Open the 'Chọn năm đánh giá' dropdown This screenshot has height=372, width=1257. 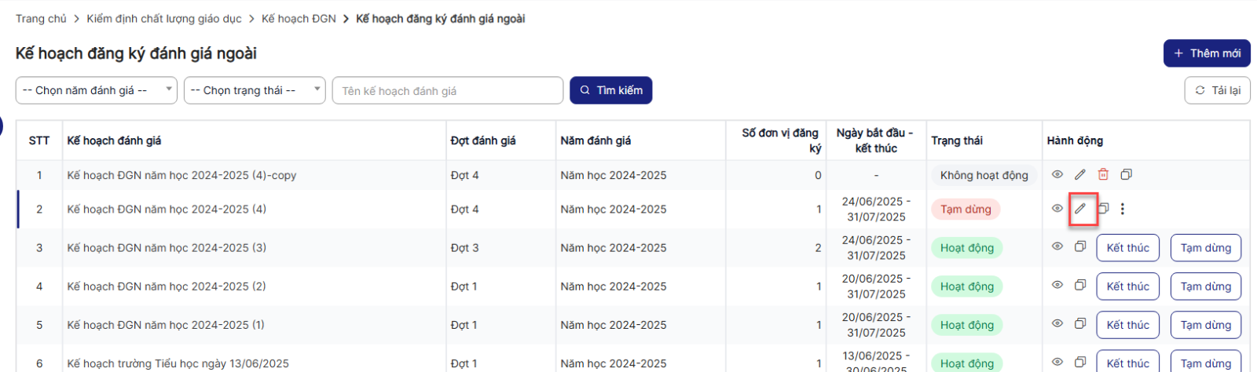click(97, 90)
